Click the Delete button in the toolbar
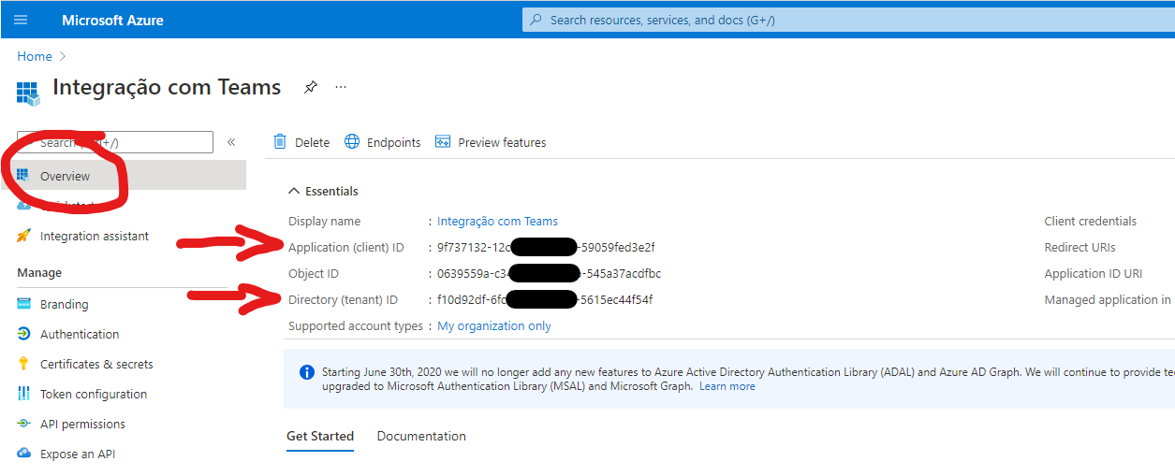This screenshot has width=1175, height=476. tap(301, 142)
